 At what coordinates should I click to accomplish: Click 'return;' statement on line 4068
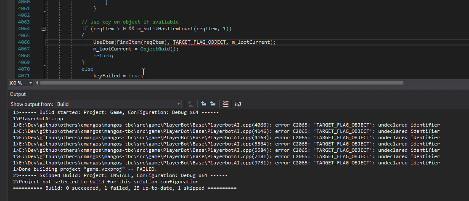click(x=103, y=56)
